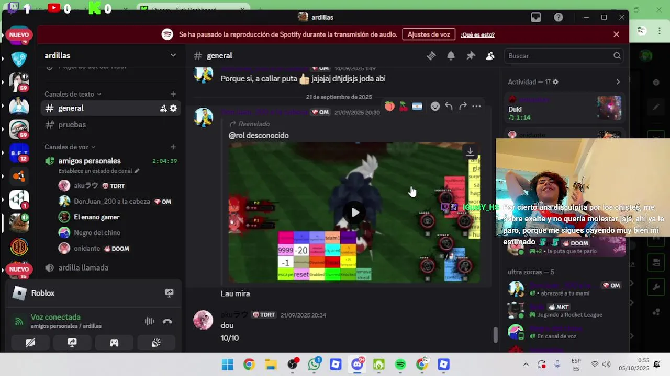
Task: Collapse the Canales de texto category
Action: (x=73, y=94)
